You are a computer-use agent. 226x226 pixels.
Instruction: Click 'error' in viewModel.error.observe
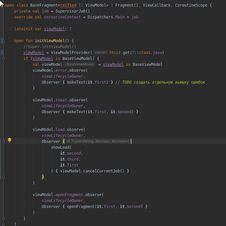61,71
